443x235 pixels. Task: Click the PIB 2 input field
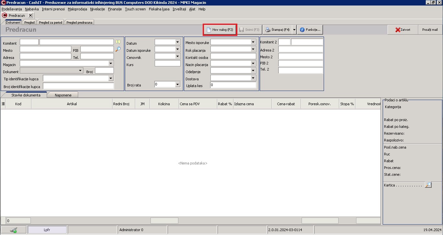point(301,63)
